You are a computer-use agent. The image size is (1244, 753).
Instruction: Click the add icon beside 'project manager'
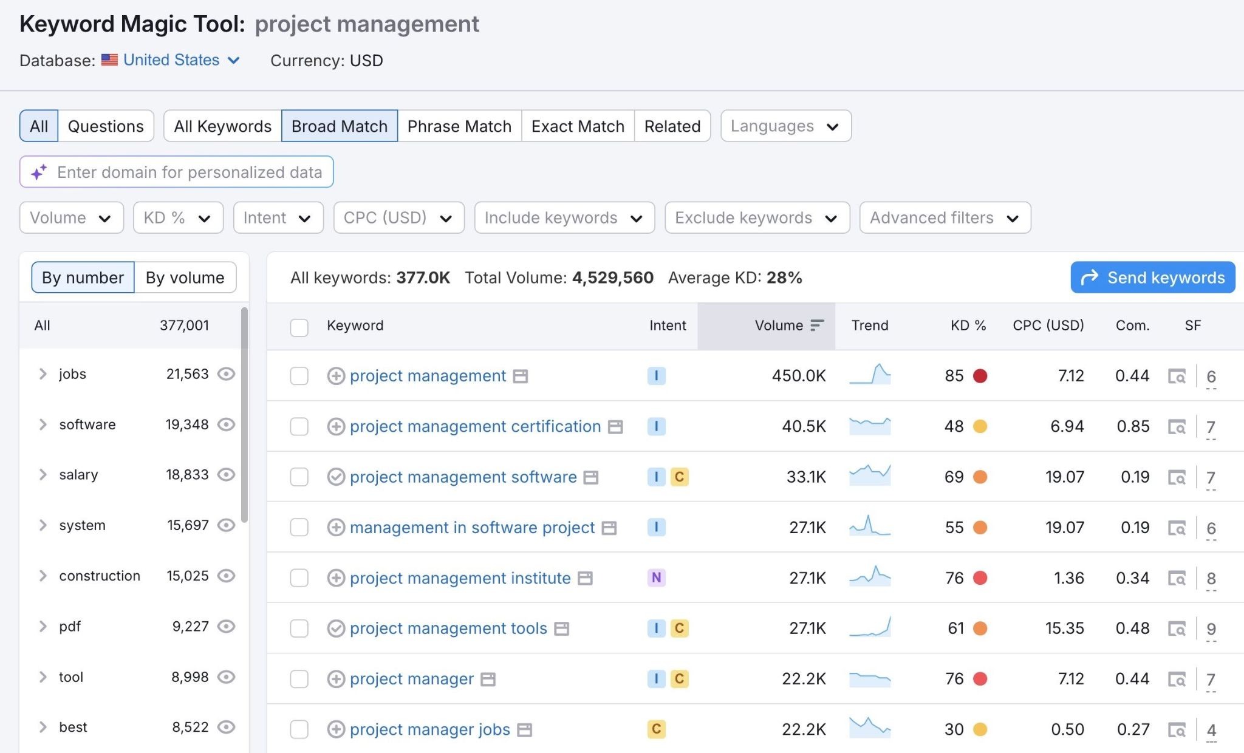pyautogui.click(x=336, y=678)
